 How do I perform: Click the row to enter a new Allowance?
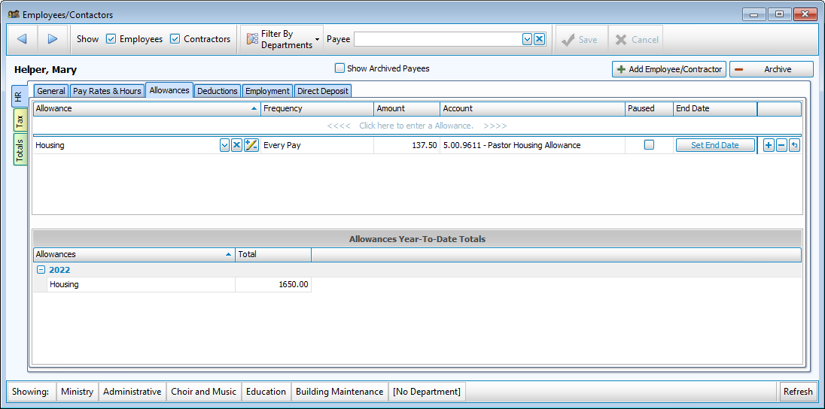pos(417,126)
